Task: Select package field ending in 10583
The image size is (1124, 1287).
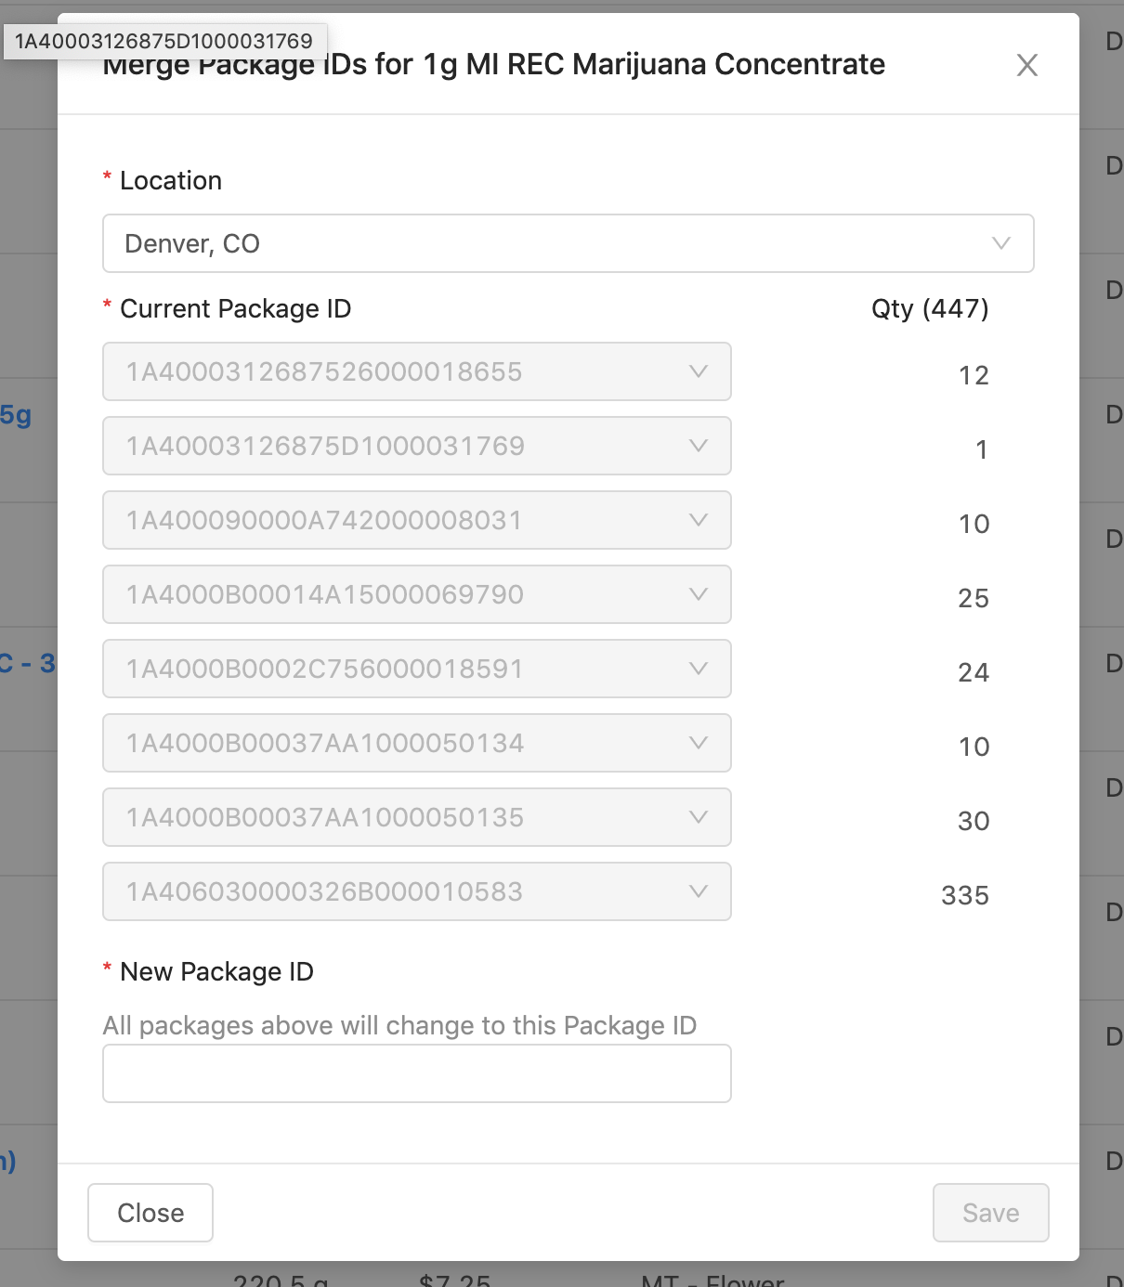Action: [416, 891]
